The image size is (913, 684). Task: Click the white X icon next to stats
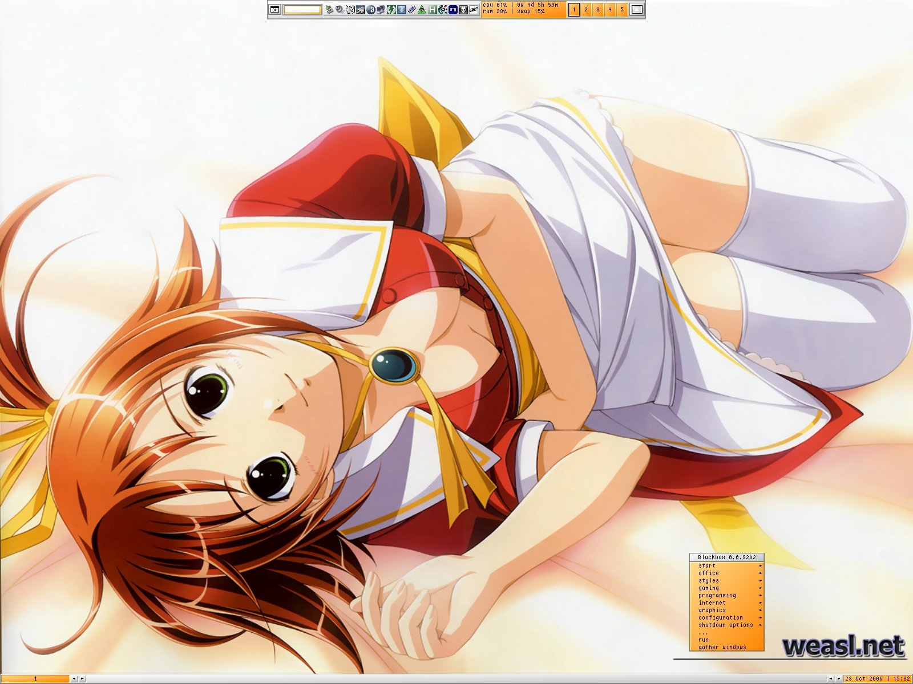point(474,10)
